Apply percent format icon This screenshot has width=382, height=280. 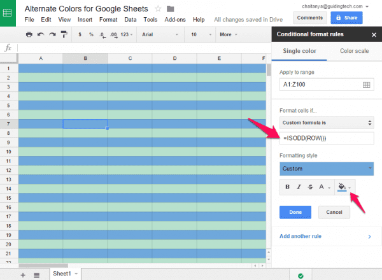(x=91, y=34)
